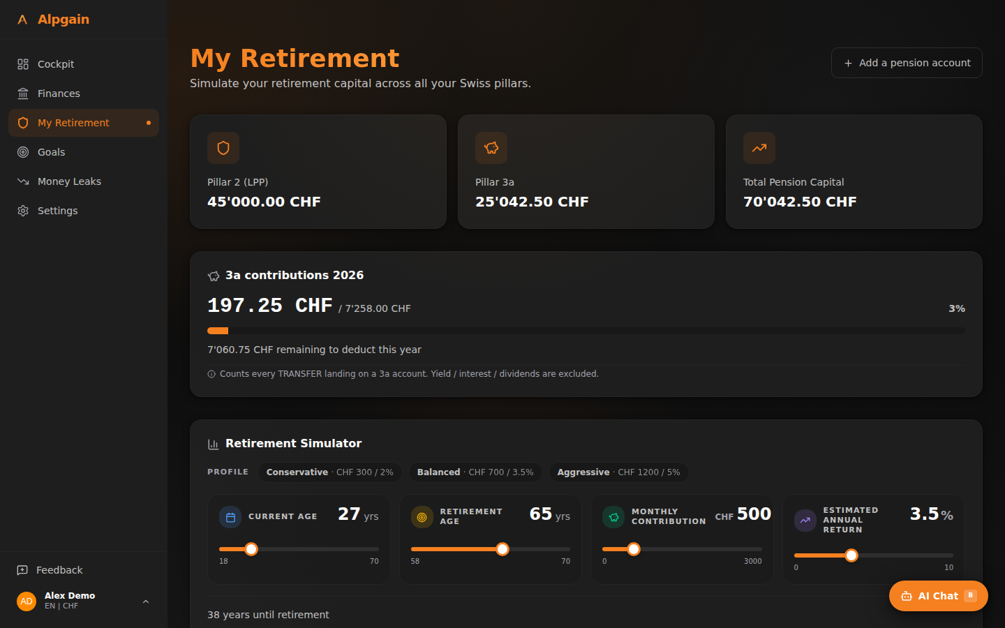Click the Total Pension Capital card
This screenshot has width=1005, height=628.
tap(854, 172)
